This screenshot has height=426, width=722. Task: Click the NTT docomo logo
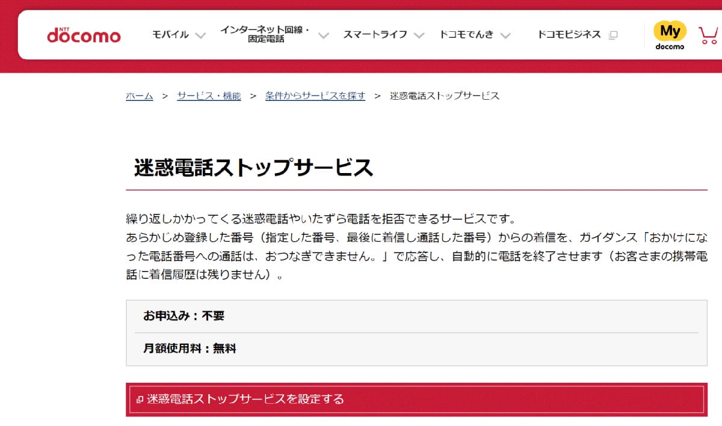(84, 34)
